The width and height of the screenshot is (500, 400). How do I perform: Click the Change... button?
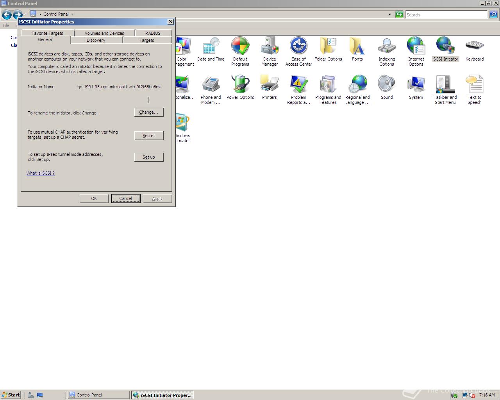(x=149, y=112)
